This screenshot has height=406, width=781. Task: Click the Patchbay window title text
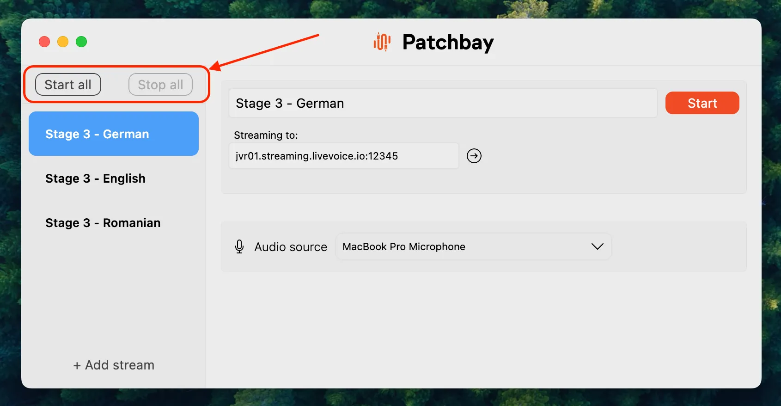(448, 42)
